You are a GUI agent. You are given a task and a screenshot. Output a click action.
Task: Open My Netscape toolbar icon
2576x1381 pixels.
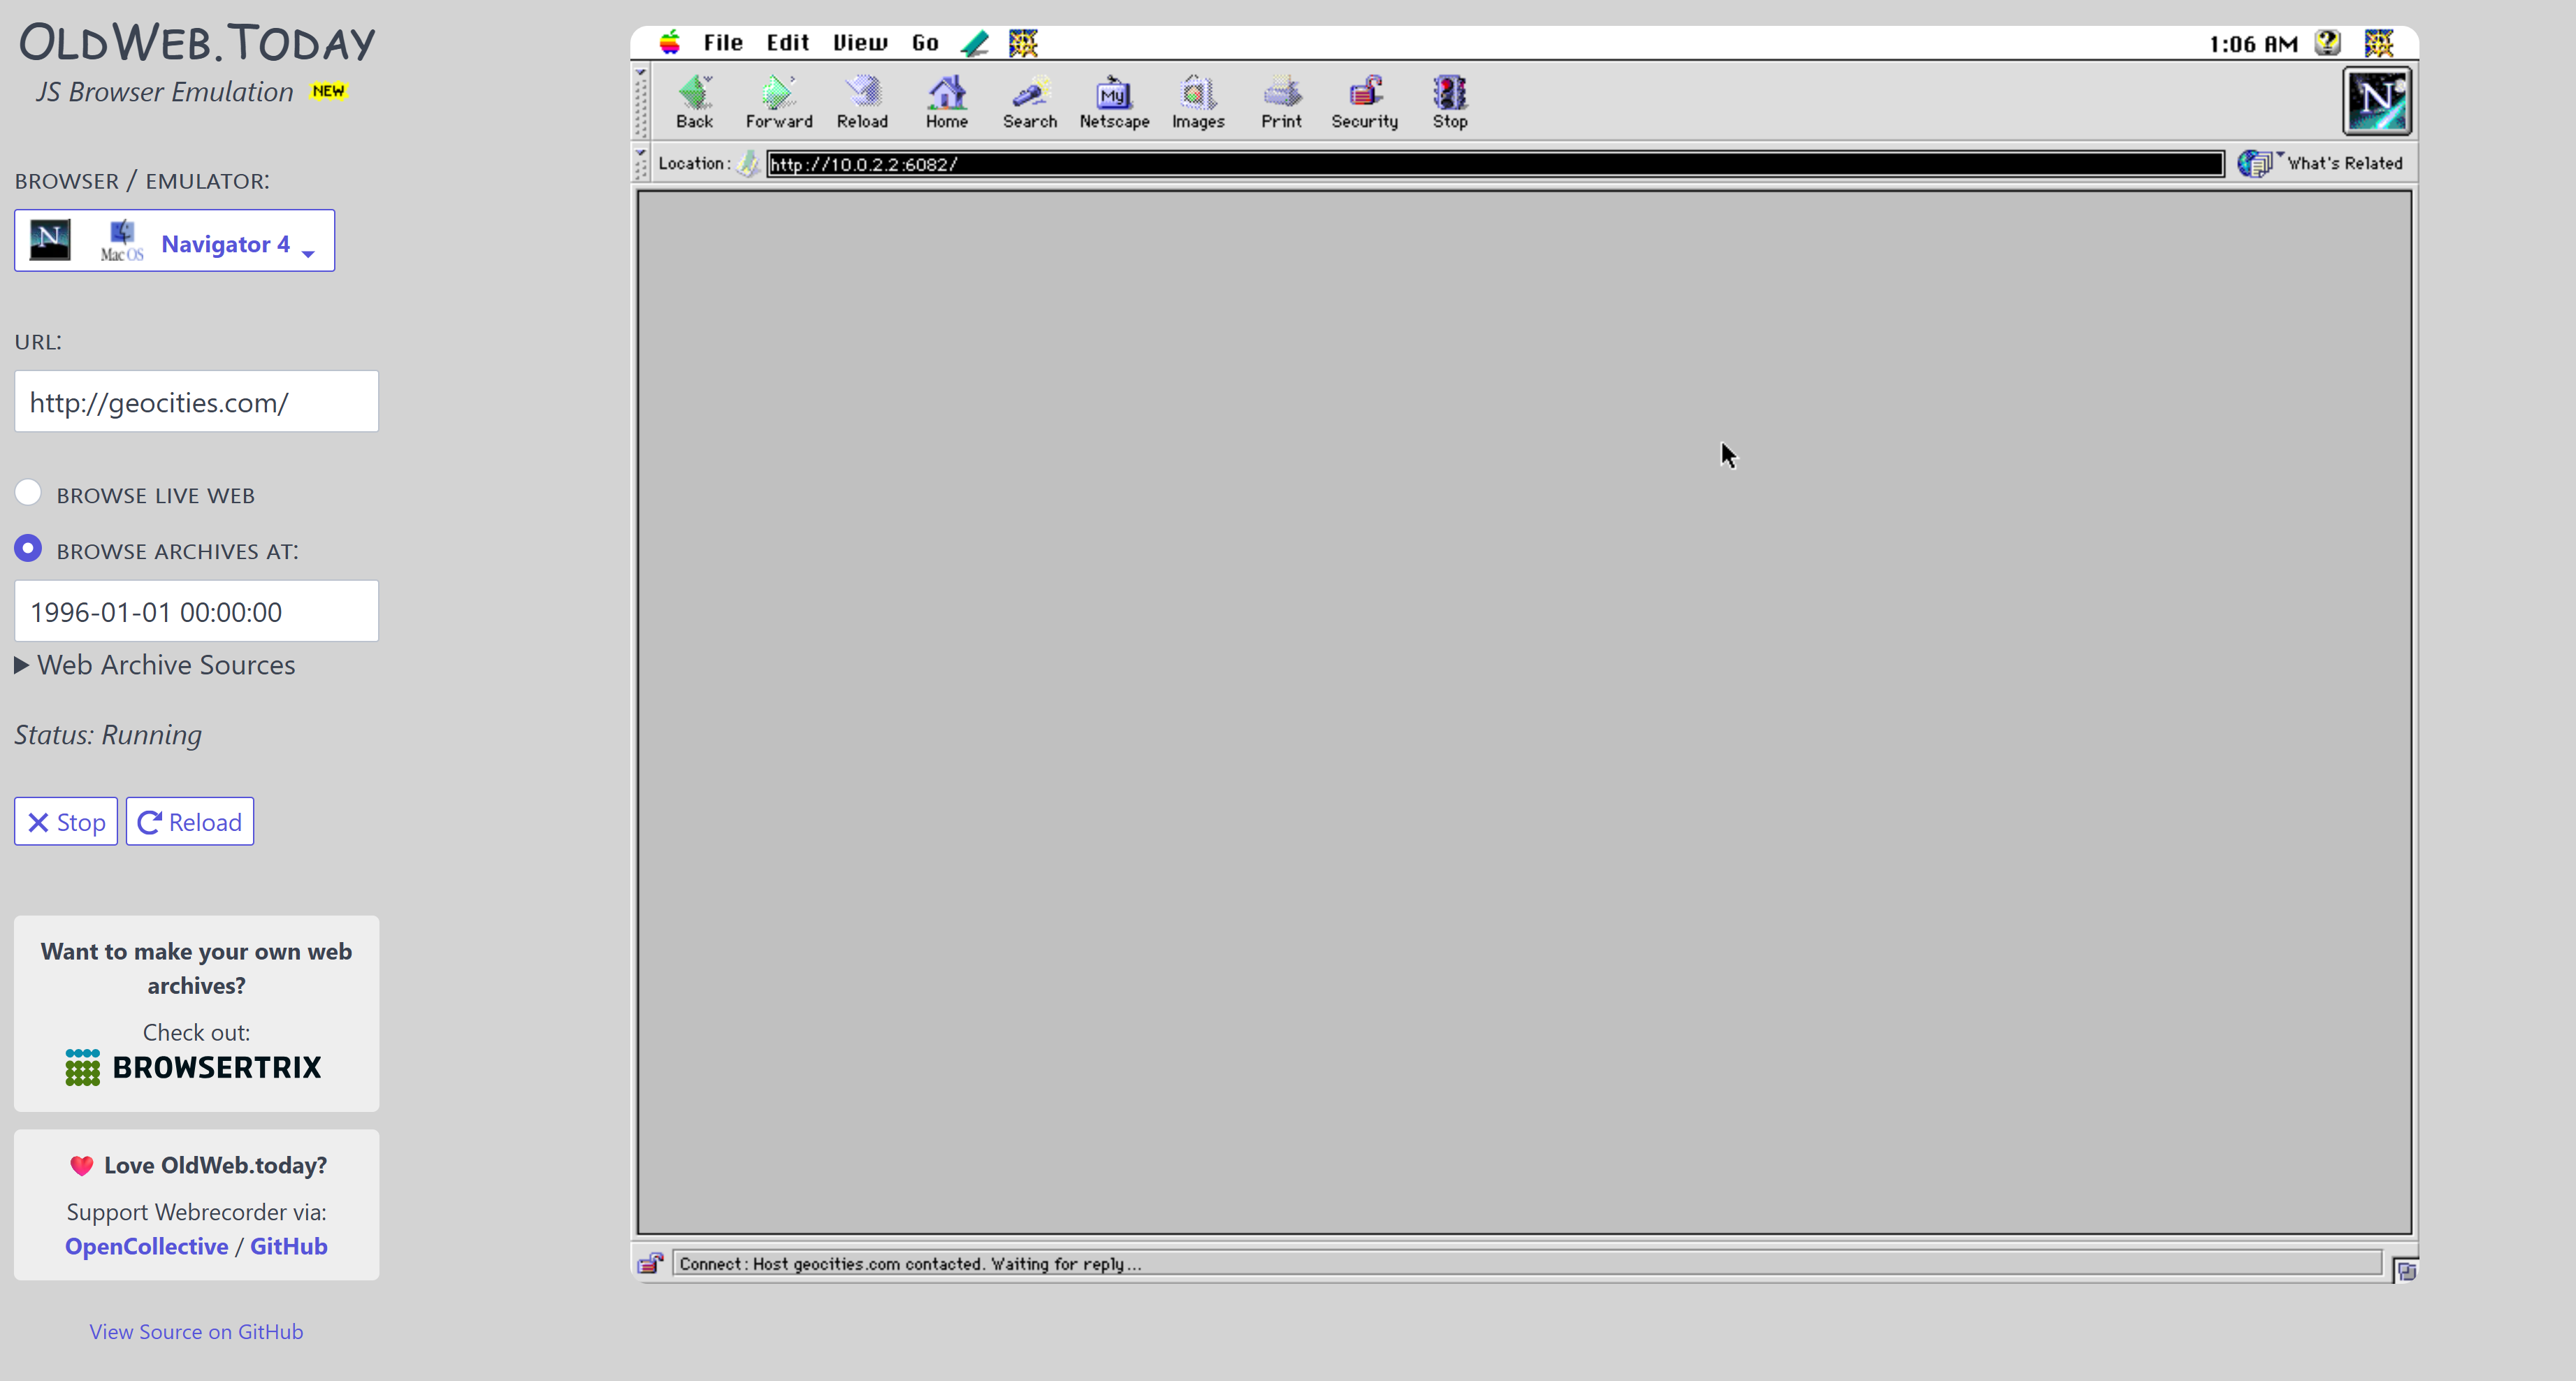click(1113, 102)
